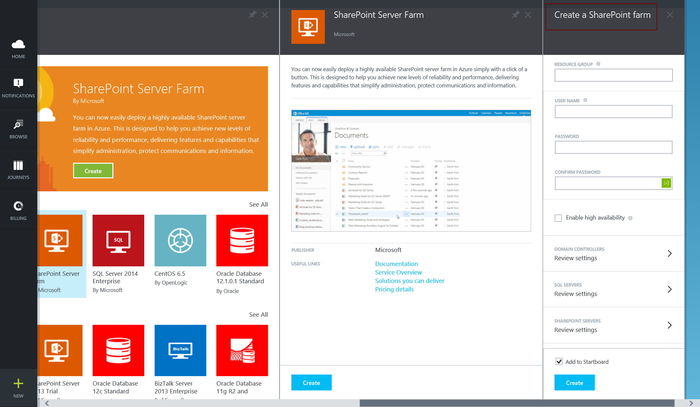This screenshot has height=407, width=700.
Task: Click the User Name info icon
Action: [x=585, y=100]
